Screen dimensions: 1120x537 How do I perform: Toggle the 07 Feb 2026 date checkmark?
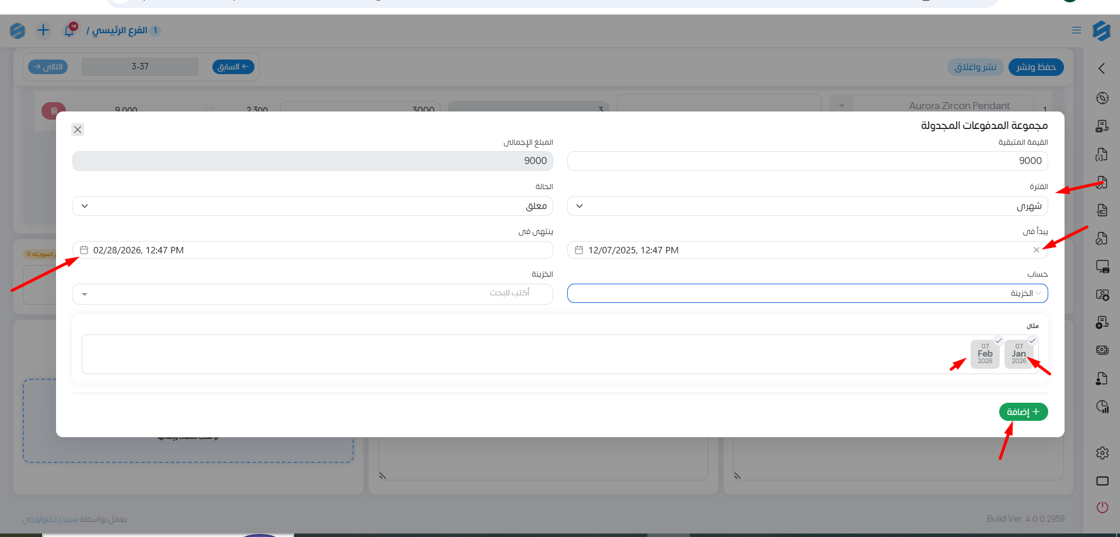click(x=998, y=341)
